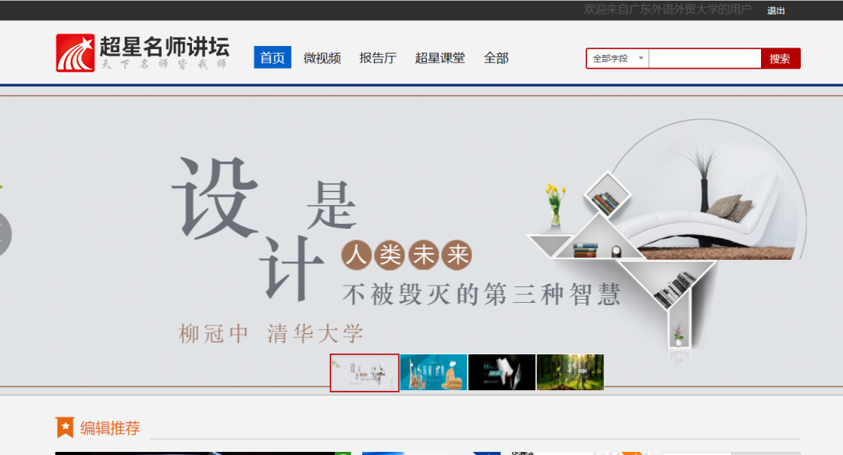
Task: Click the 编辑推荐 section heading
Action: coord(110,428)
